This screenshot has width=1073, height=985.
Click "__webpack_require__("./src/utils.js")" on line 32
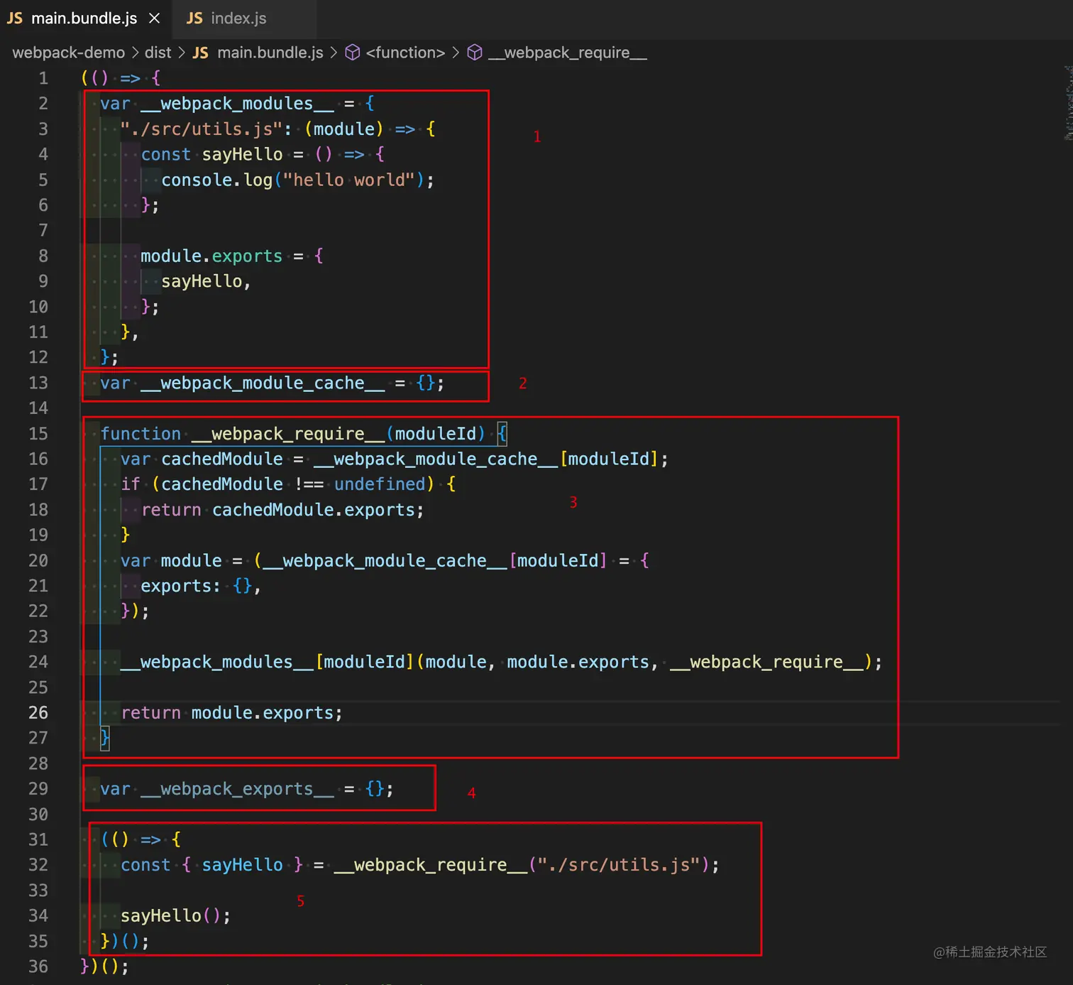point(522,865)
